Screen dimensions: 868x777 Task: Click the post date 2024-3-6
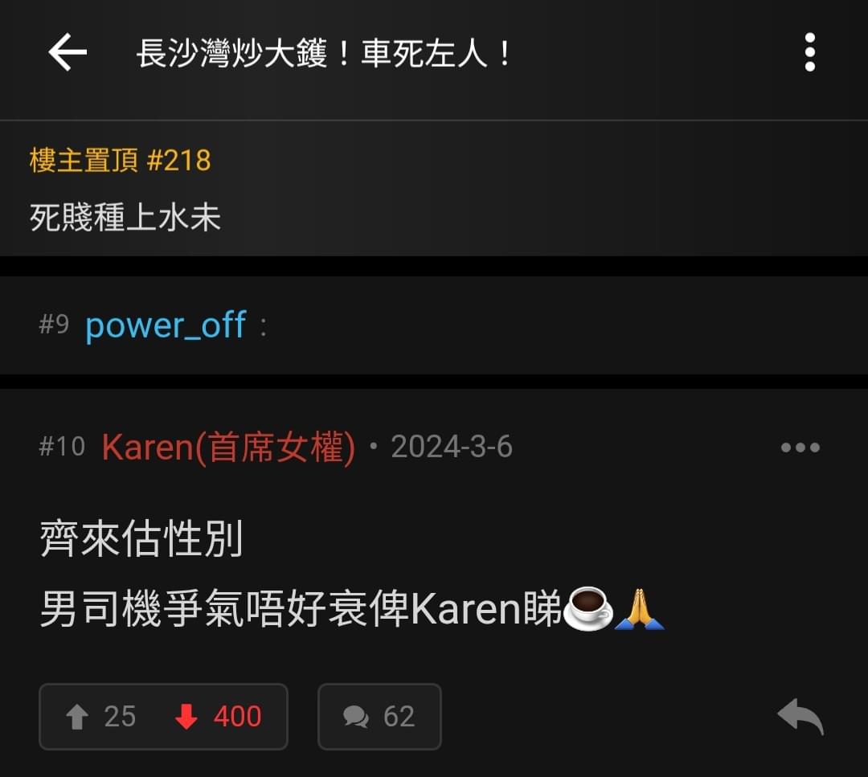coord(452,447)
